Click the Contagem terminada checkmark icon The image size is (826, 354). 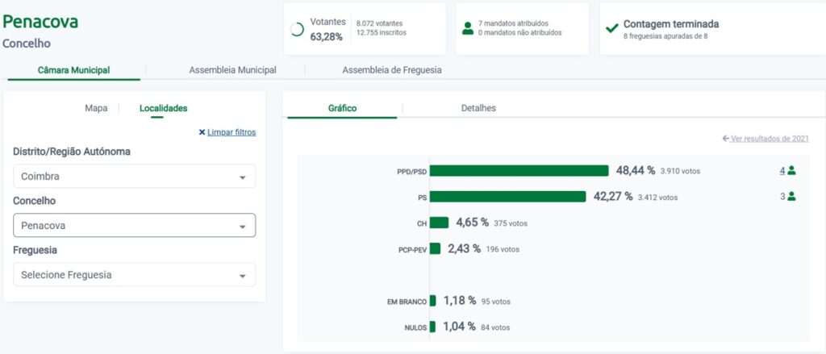612,28
